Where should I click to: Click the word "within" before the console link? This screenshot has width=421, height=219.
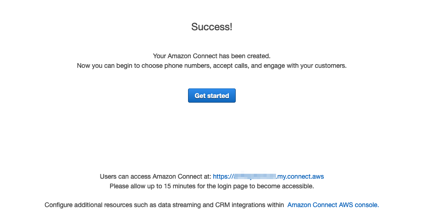pyautogui.click(x=275, y=205)
